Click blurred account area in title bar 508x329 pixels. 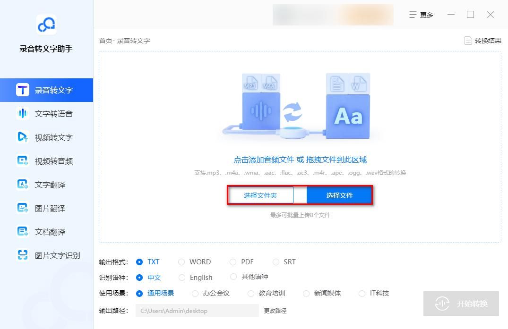(333, 15)
